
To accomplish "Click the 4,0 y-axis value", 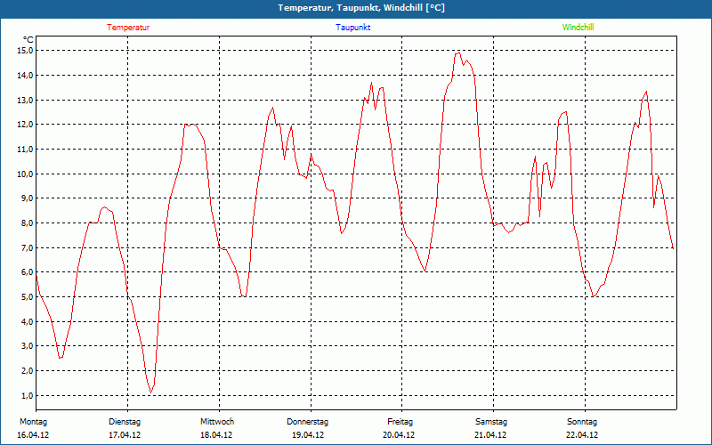I will click(27, 322).
